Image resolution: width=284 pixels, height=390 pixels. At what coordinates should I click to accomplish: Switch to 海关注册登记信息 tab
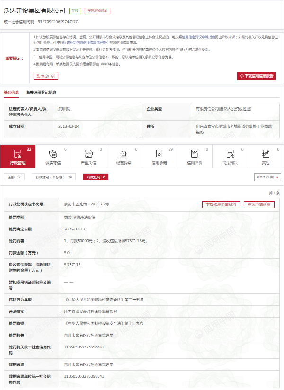41,93
